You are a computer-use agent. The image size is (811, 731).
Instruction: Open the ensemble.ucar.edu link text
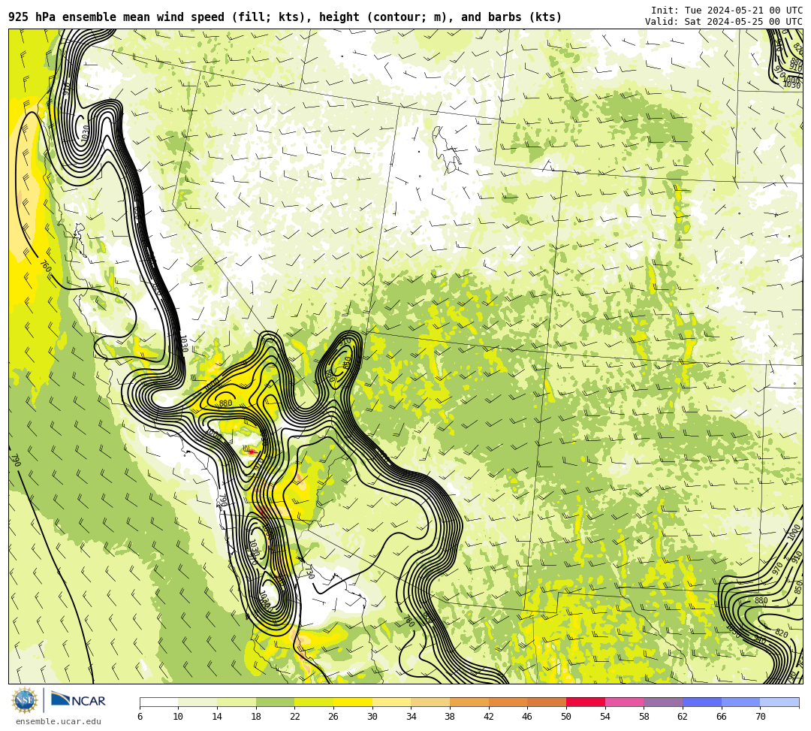coord(59,722)
